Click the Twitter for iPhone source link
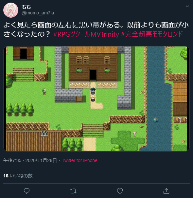The width and height of the screenshot is (193, 198). point(79,160)
